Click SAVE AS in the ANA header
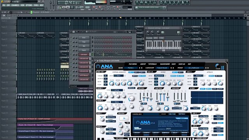Viewport: 249px width, 140px height. click(x=182, y=64)
